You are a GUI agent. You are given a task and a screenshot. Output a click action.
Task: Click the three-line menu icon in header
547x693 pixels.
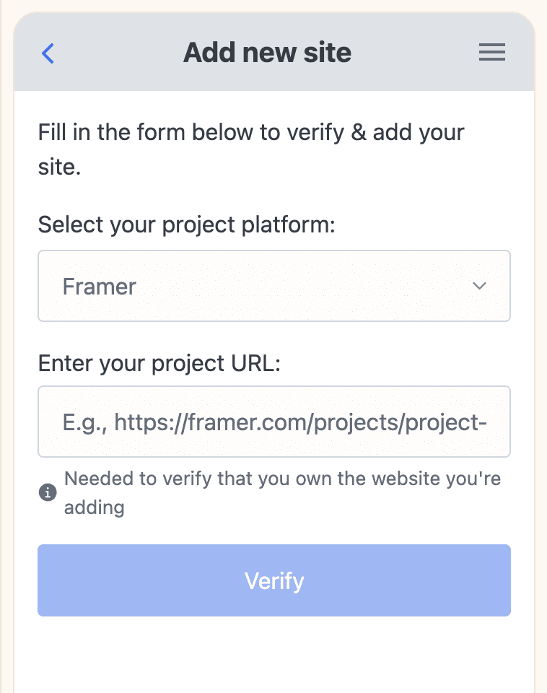tap(491, 53)
